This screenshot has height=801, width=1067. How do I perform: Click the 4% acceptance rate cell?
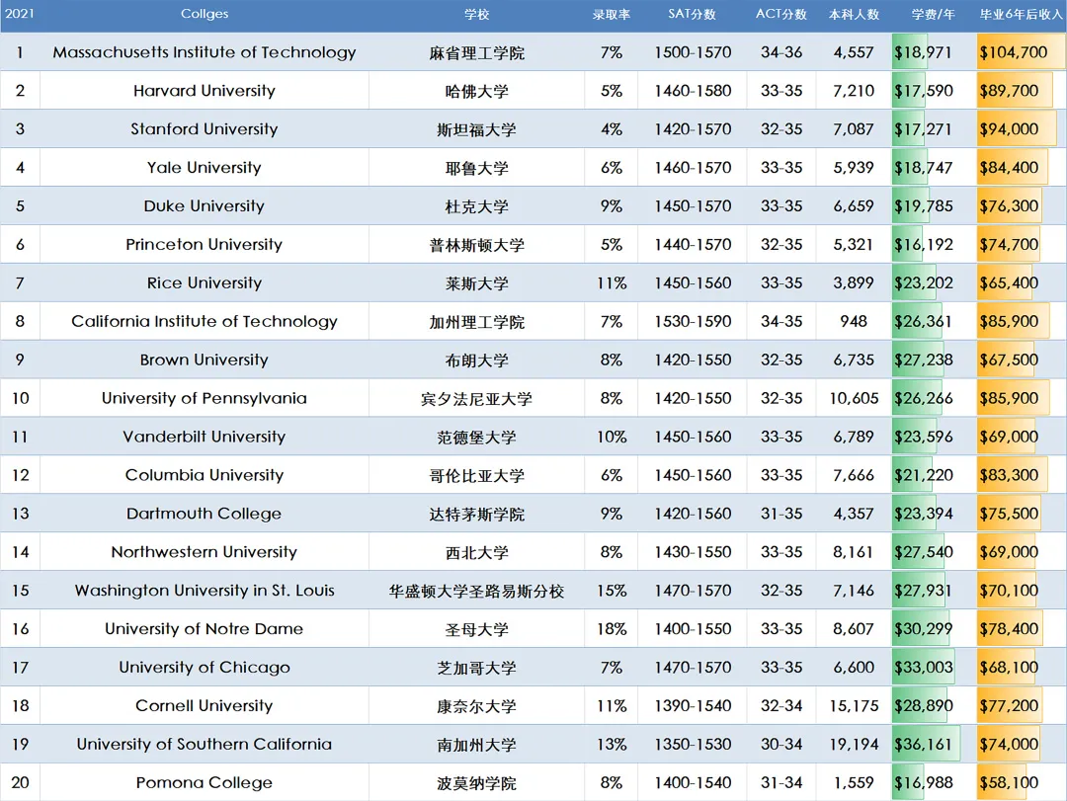click(x=612, y=129)
